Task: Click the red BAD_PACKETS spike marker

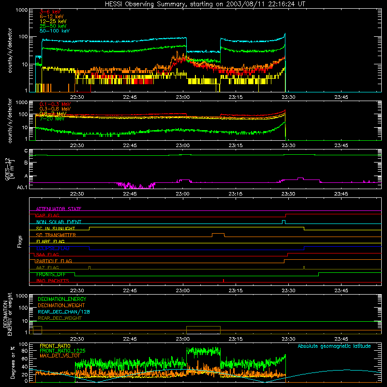Action: (x=223, y=281)
